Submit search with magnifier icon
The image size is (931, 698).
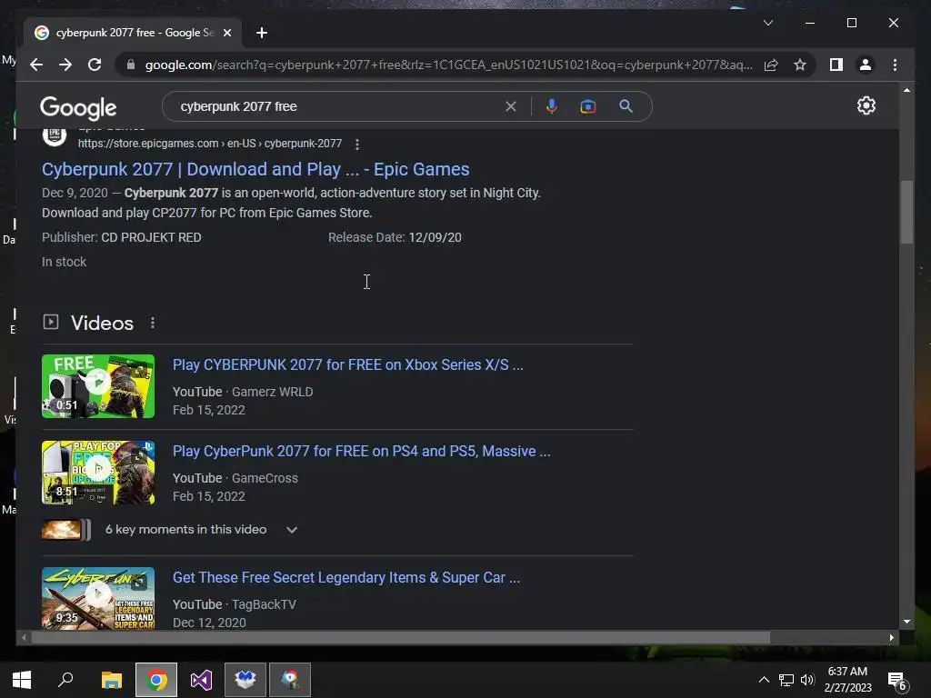click(626, 106)
